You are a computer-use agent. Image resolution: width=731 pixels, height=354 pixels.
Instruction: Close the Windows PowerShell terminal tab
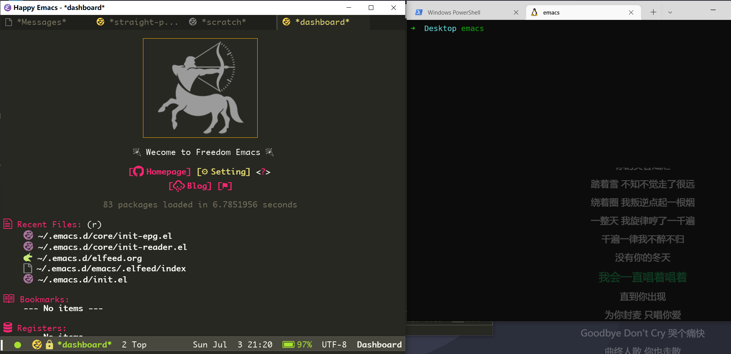pyautogui.click(x=516, y=13)
